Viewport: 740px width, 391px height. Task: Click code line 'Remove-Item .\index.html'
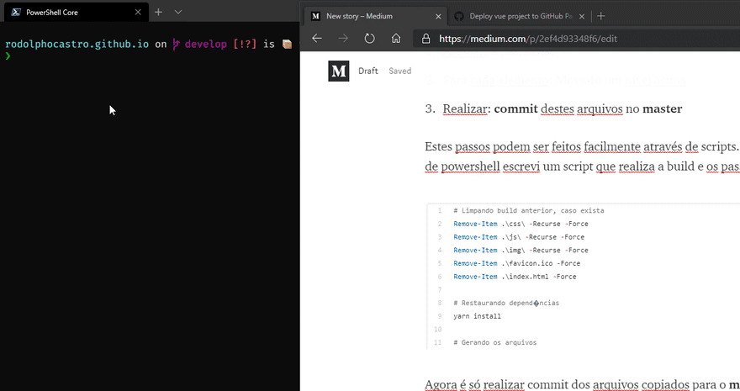click(x=515, y=277)
